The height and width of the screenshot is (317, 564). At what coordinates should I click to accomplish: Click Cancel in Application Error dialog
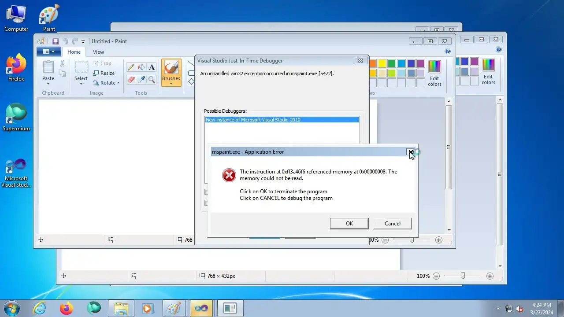pos(392,224)
